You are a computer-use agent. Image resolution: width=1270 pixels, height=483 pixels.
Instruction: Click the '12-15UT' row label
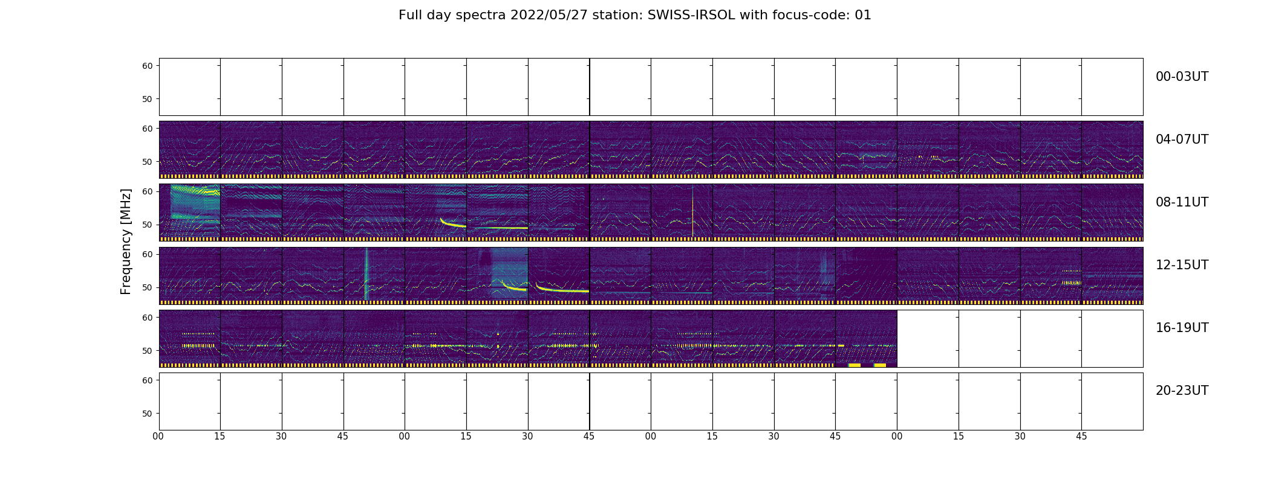point(1182,265)
